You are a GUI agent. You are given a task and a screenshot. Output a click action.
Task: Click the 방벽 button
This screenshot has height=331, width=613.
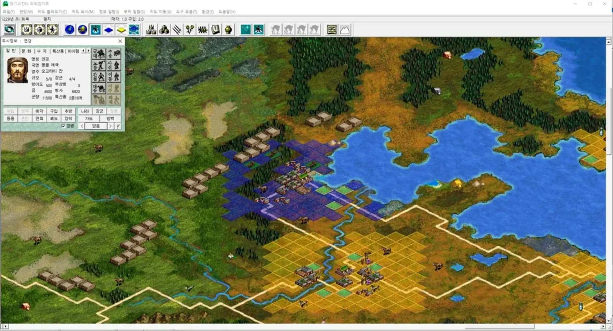click(110, 119)
